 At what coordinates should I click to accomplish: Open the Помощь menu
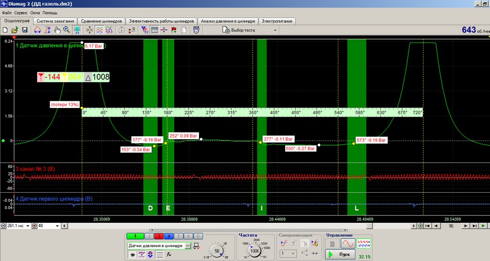(50, 13)
